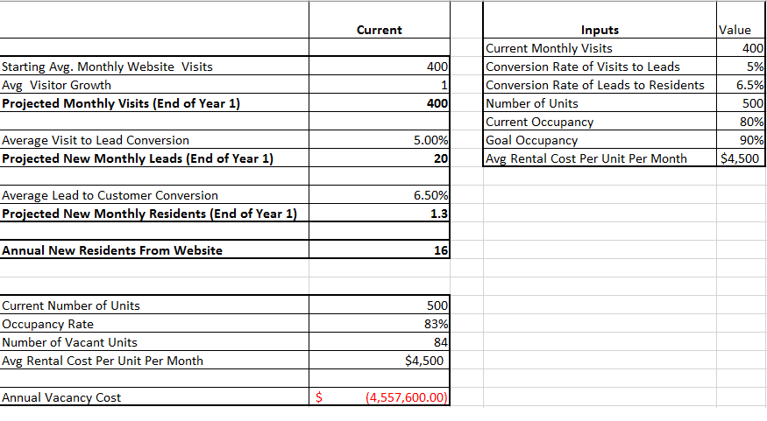Select 'Current Monthly Visits' input label

[x=549, y=48]
